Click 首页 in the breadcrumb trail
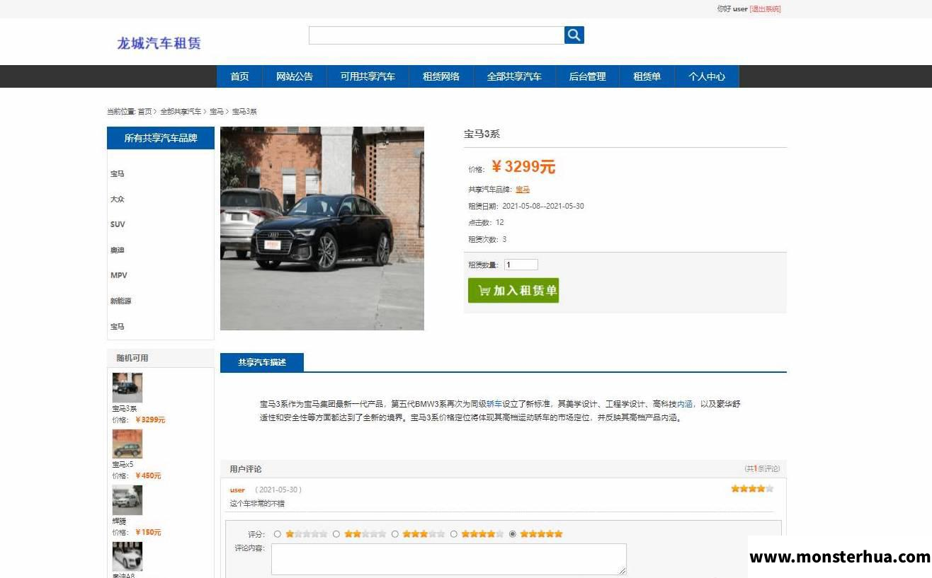Image resolution: width=932 pixels, height=578 pixels. click(144, 112)
